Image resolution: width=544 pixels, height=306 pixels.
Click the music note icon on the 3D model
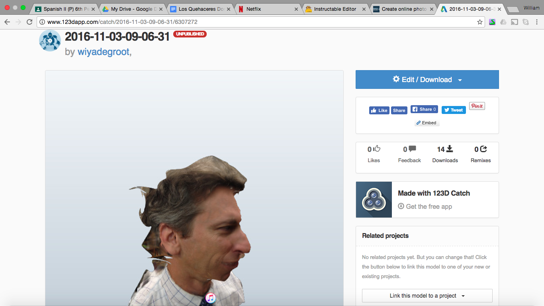coord(210,298)
